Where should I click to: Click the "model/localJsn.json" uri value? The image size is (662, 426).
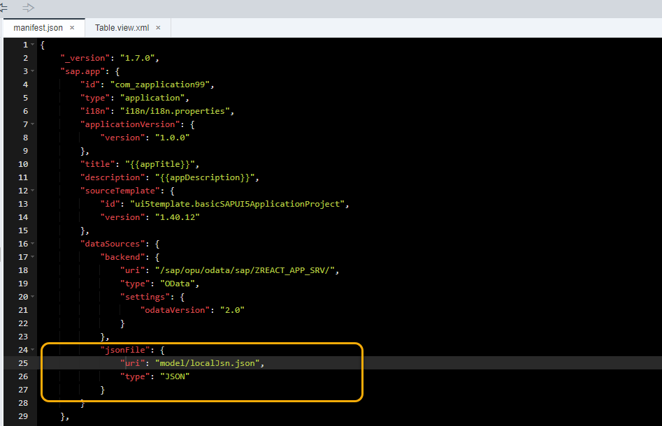(x=208, y=364)
